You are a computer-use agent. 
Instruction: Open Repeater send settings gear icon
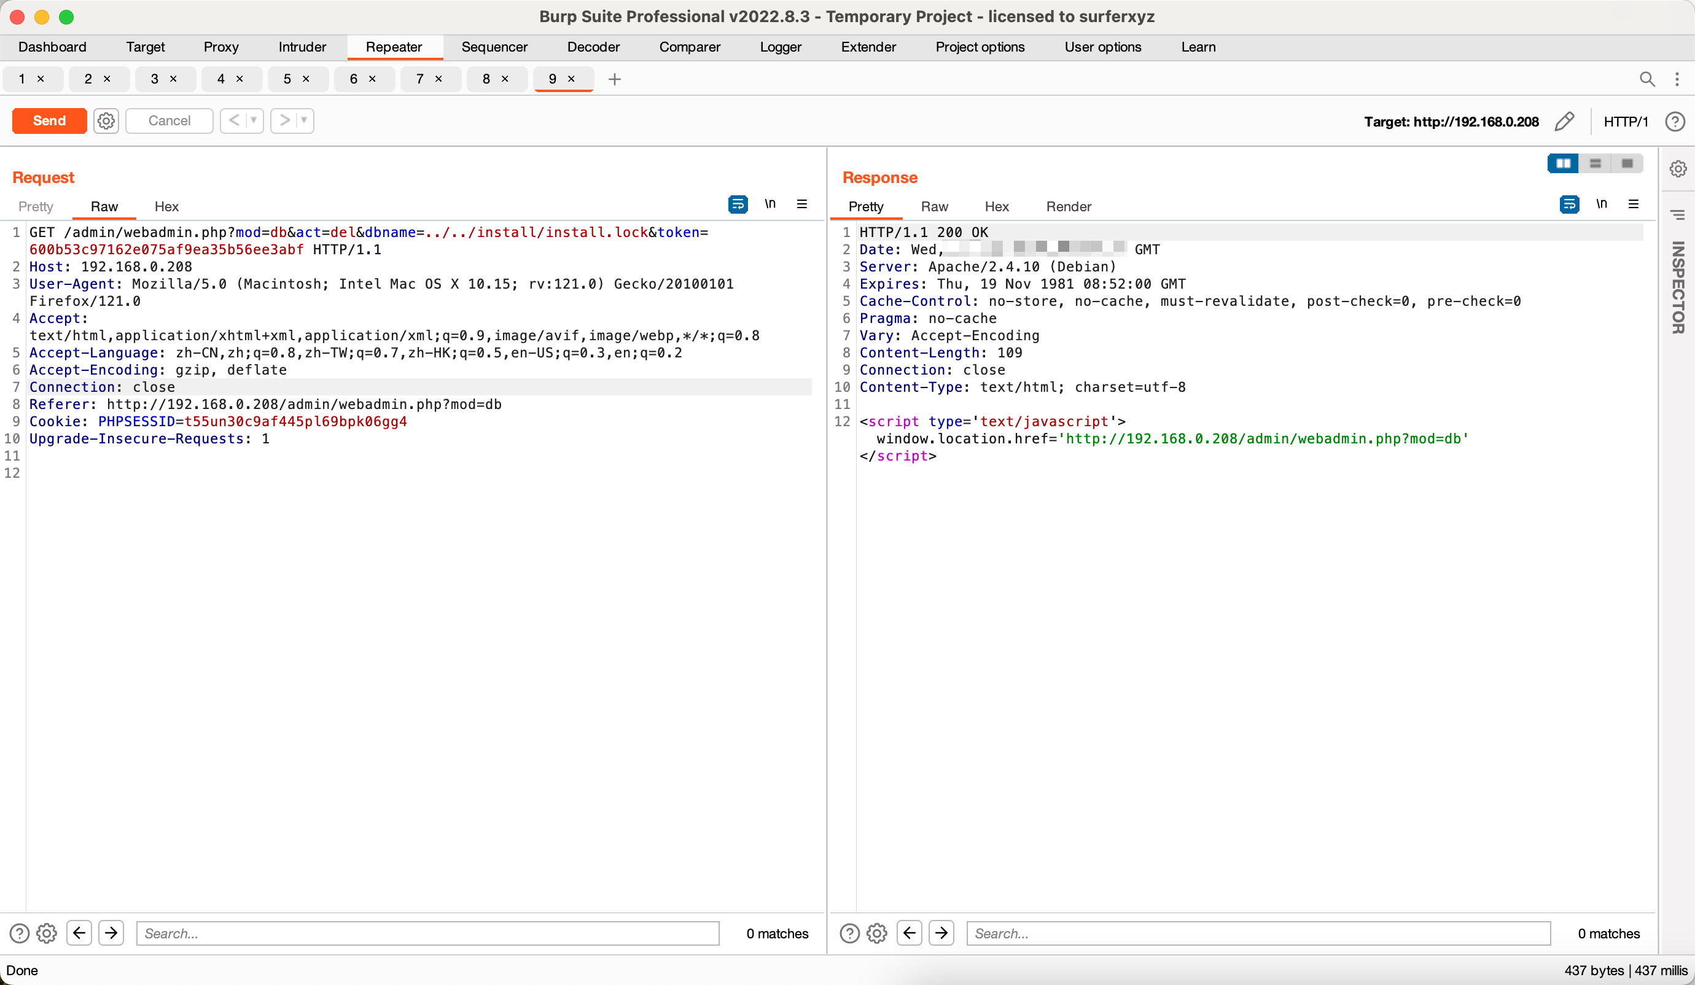click(x=106, y=121)
